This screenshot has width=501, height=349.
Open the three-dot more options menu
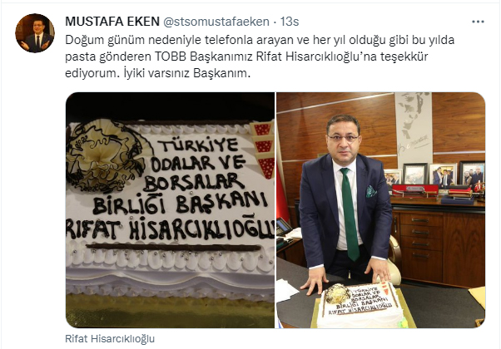[x=478, y=22]
